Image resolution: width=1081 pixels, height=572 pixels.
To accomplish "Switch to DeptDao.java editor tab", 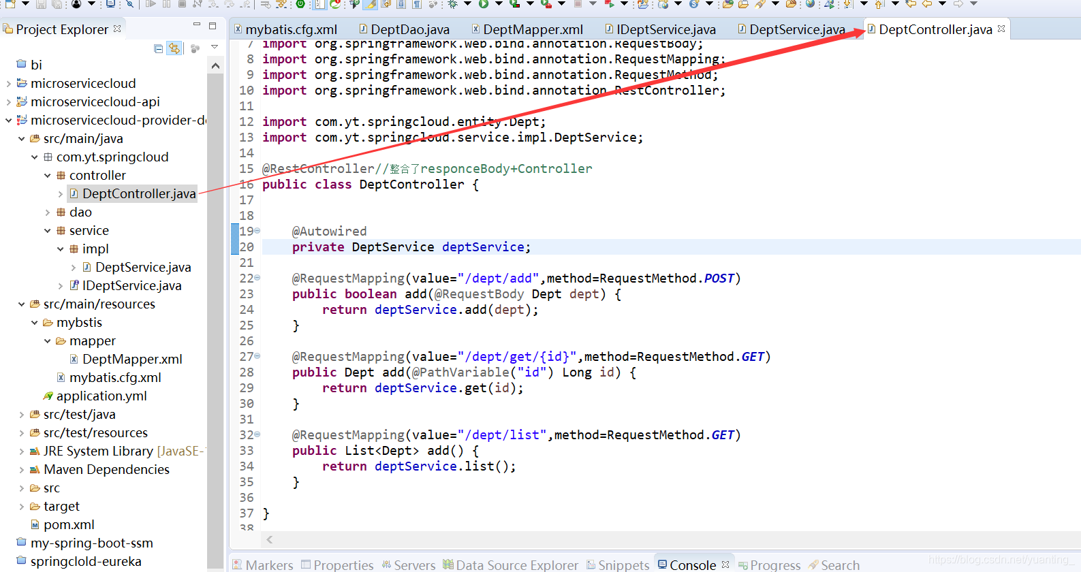I will click(405, 29).
